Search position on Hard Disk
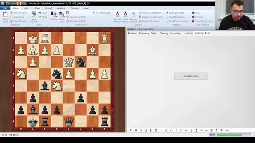This screenshot has width=255, height=143. coord(62,17)
